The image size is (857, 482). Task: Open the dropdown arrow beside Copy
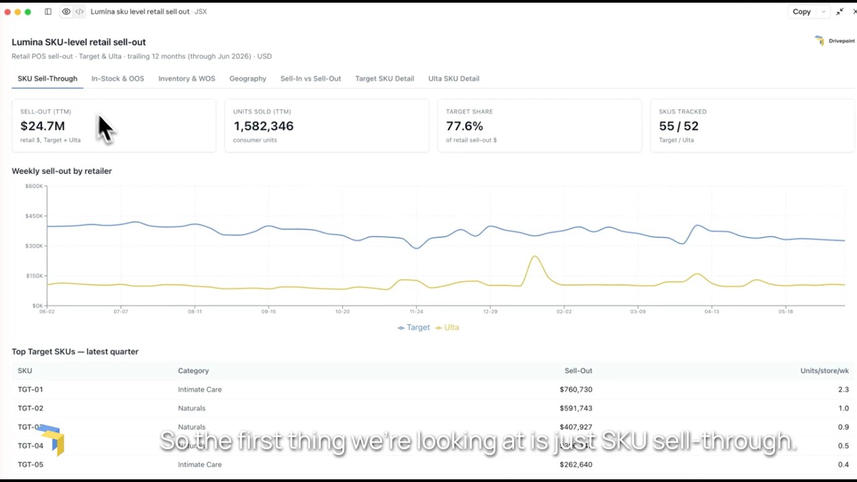(x=823, y=11)
